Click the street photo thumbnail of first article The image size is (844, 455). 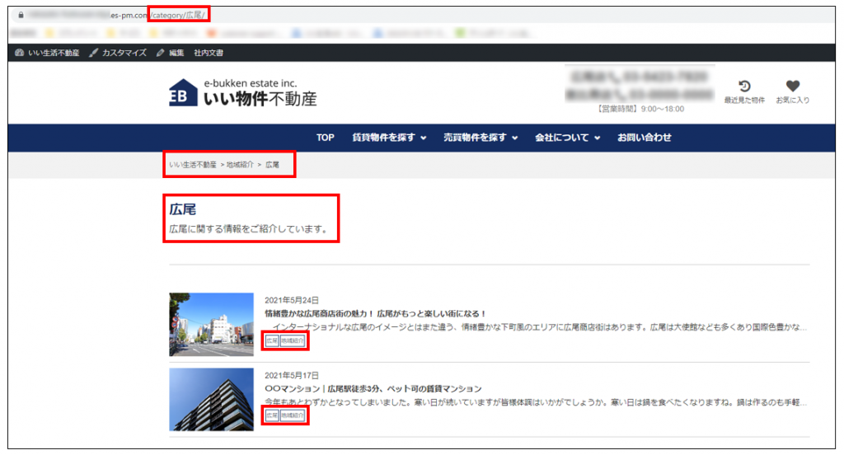[211, 324]
